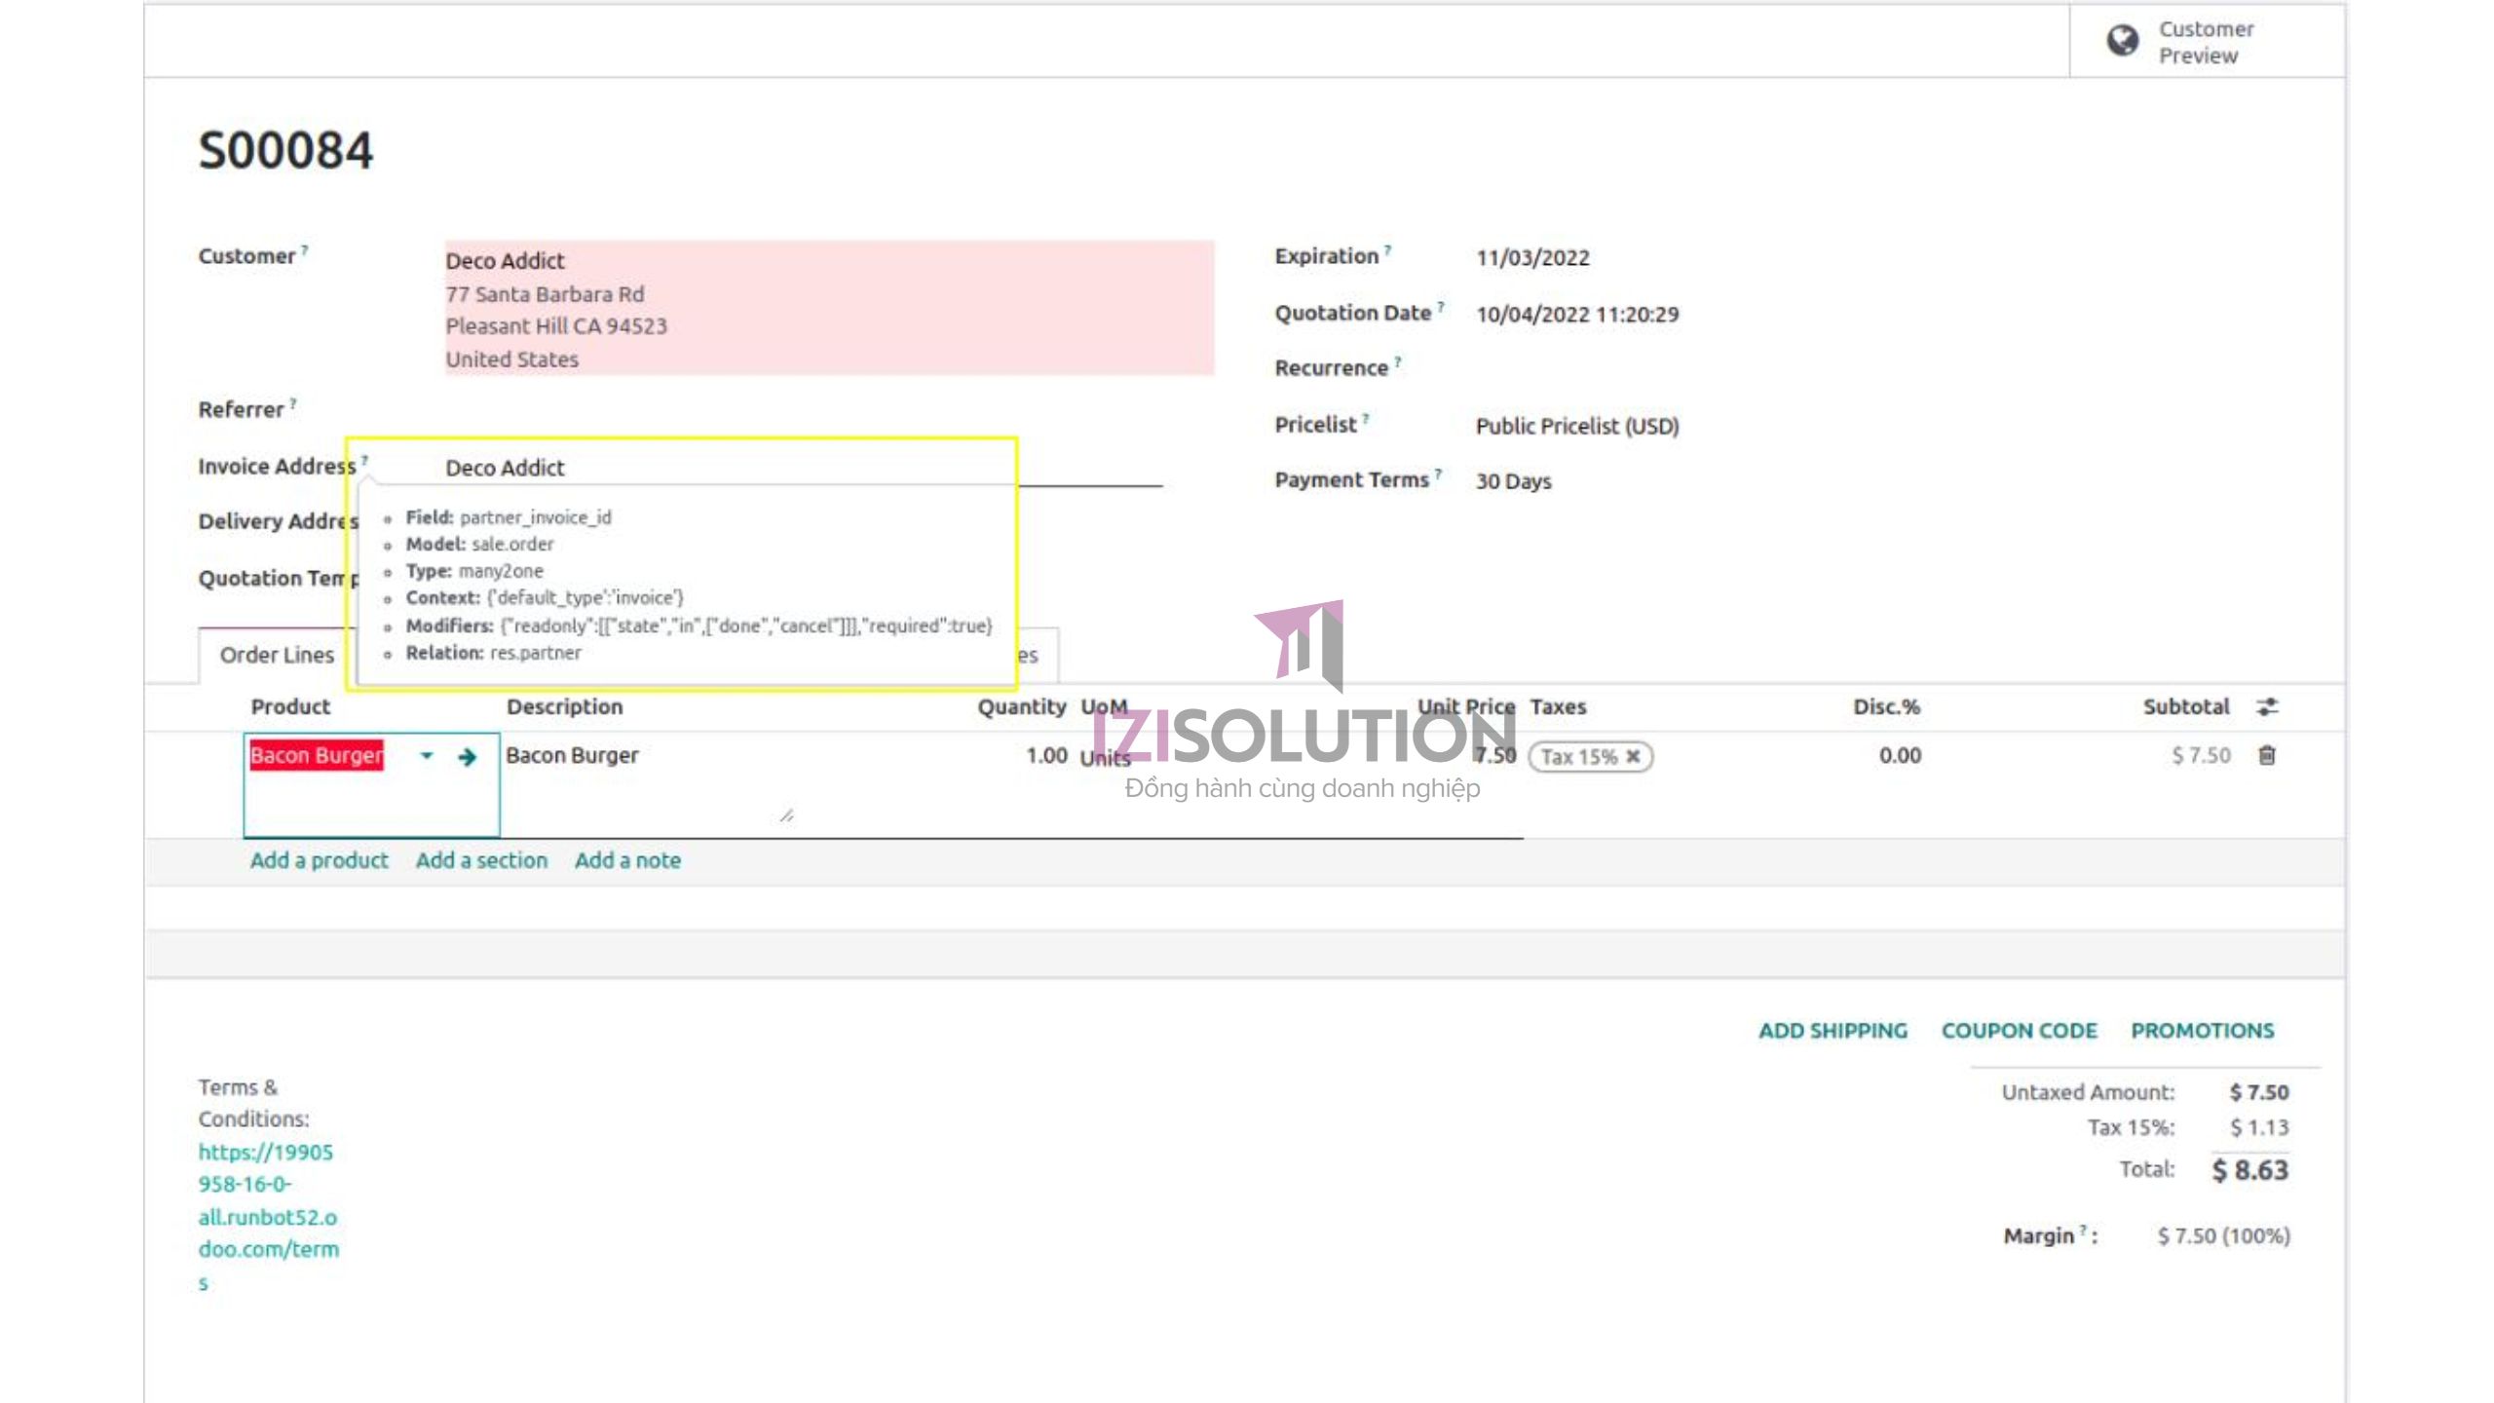Viewport: 2494px width, 1403px height.
Task: Click the Quantity field showing 1.00
Action: (x=1040, y=755)
